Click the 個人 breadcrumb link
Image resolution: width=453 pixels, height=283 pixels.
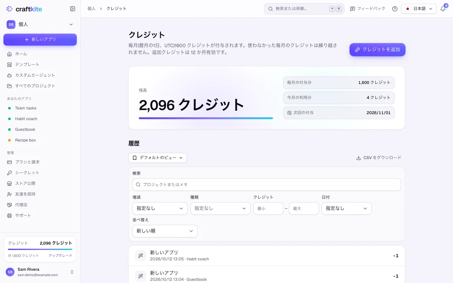click(x=92, y=9)
